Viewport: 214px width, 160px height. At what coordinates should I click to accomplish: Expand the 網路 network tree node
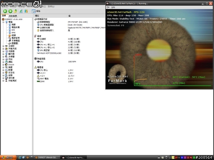(x=3, y=62)
